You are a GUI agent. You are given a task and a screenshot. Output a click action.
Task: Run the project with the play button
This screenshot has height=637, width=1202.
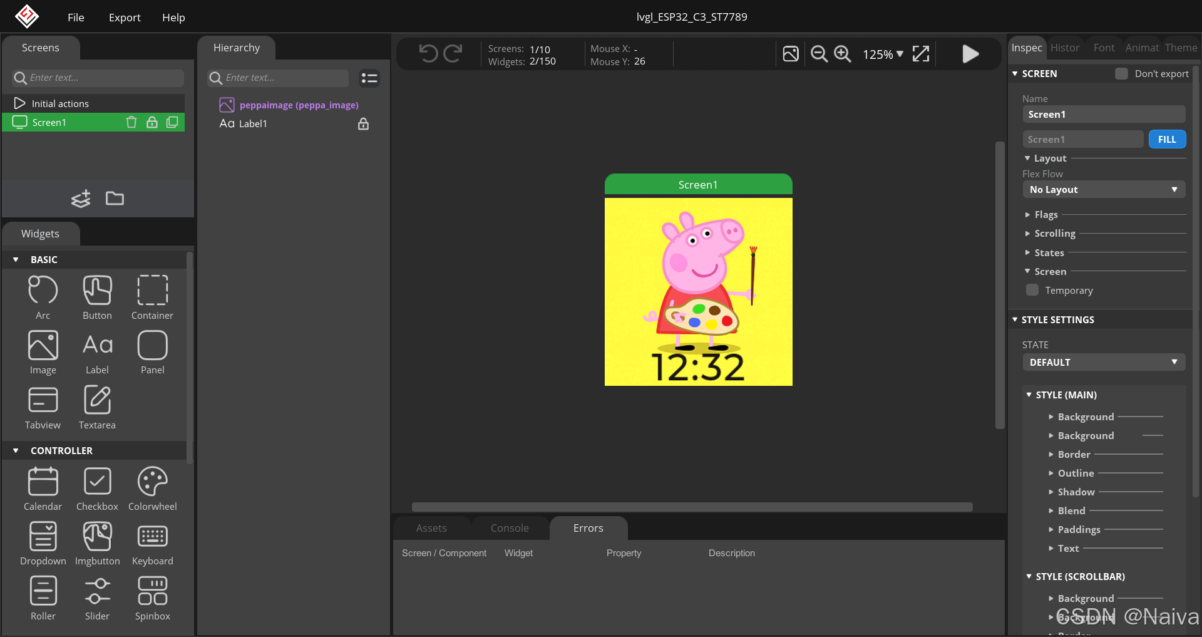[x=970, y=54]
